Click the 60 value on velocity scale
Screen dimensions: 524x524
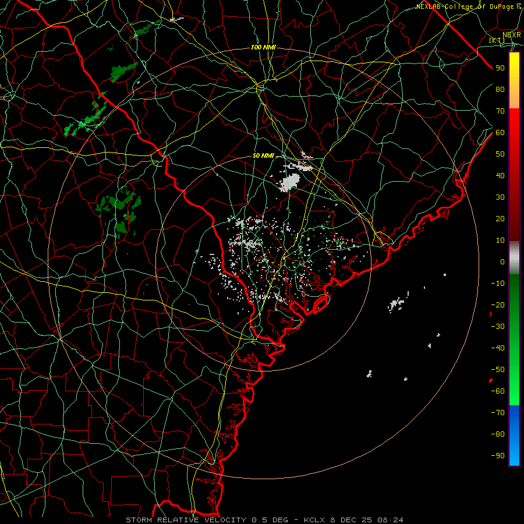[500, 133]
